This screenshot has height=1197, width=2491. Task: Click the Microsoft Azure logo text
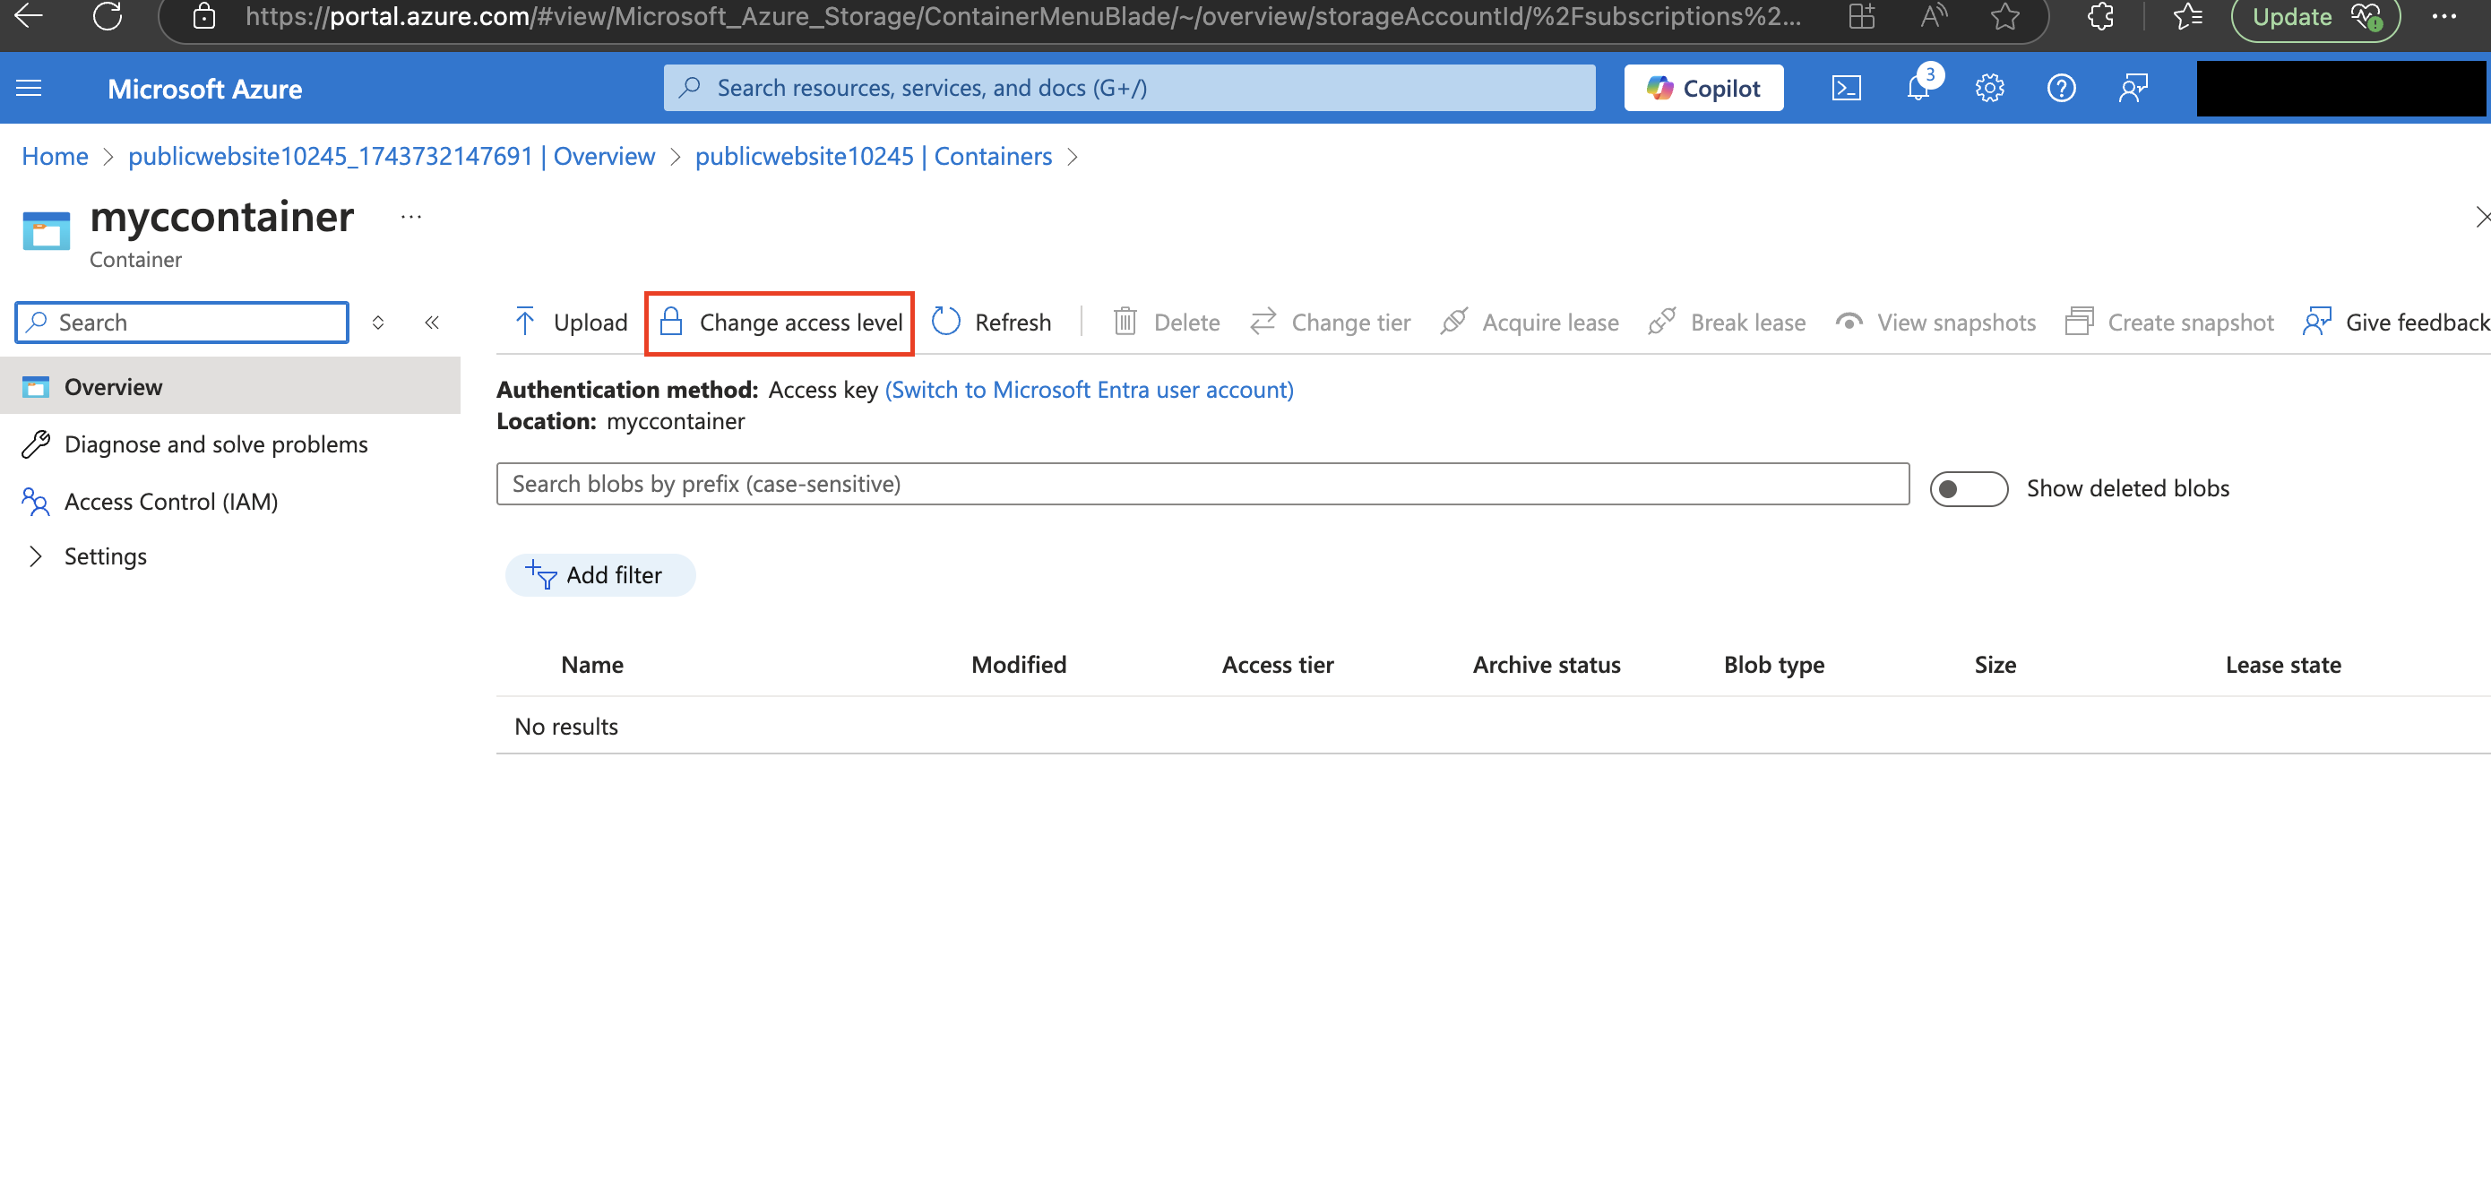(x=204, y=88)
